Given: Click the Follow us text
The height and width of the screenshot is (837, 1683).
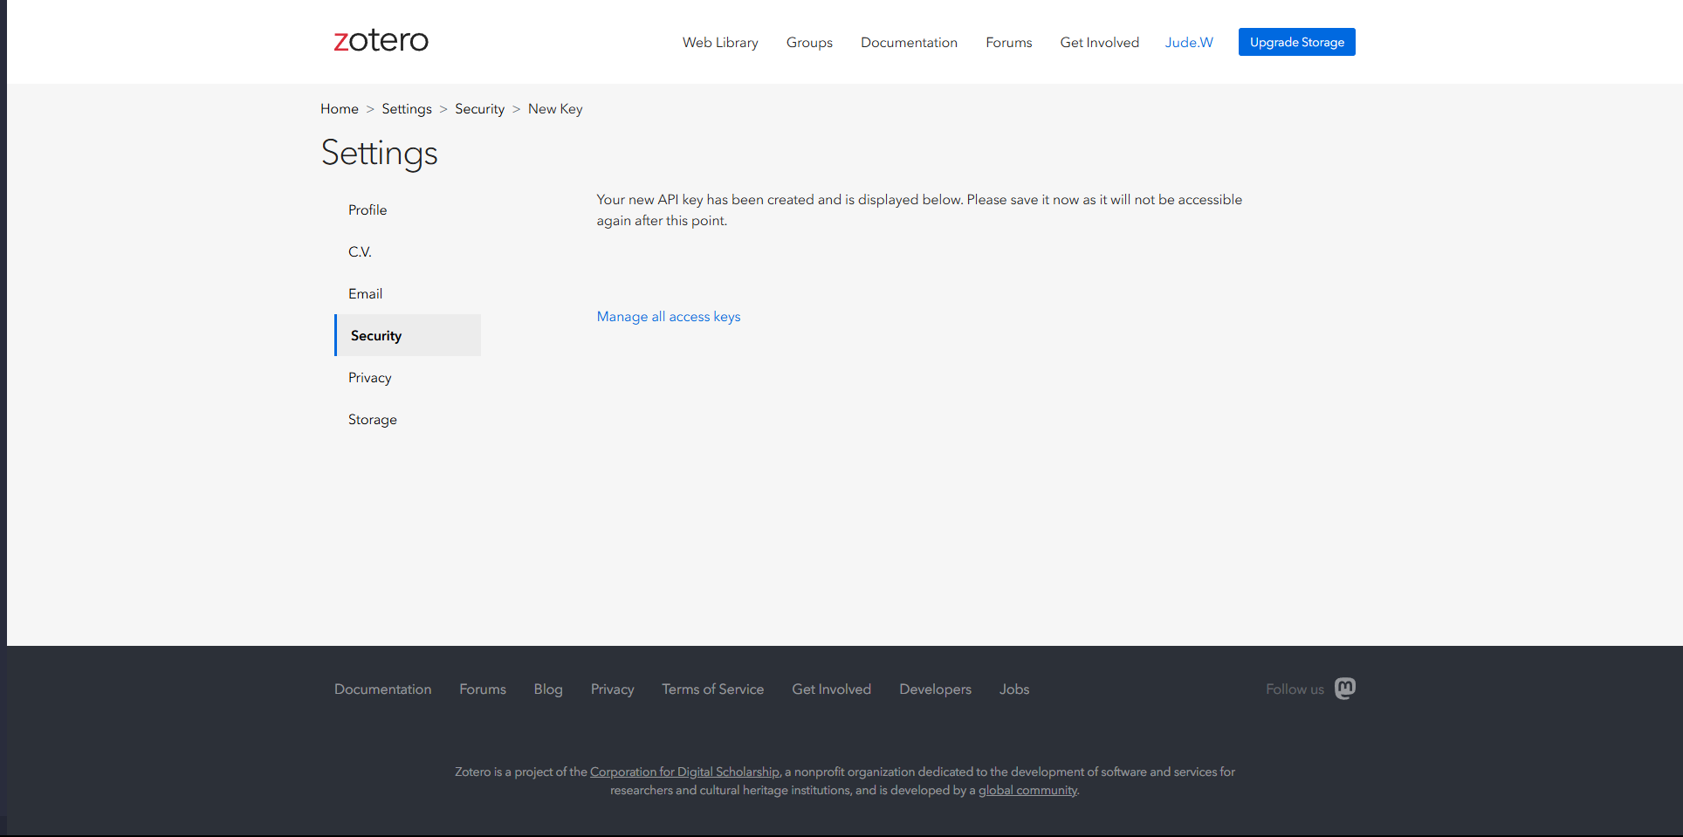Looking at the screenshot, I should point(1295,689).
